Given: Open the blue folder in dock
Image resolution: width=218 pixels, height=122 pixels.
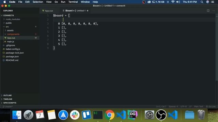Looking at the screenshot, I should (189, 115).
